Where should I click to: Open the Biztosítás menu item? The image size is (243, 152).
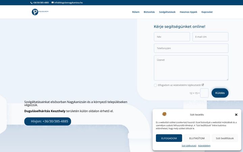(149, 12)
